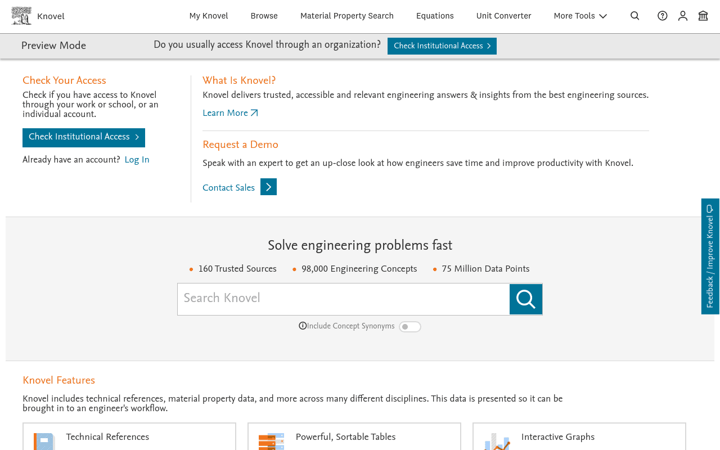Open Material Property Search
The width and height of the screenshot is (720, 450).
tap(347, 16)
